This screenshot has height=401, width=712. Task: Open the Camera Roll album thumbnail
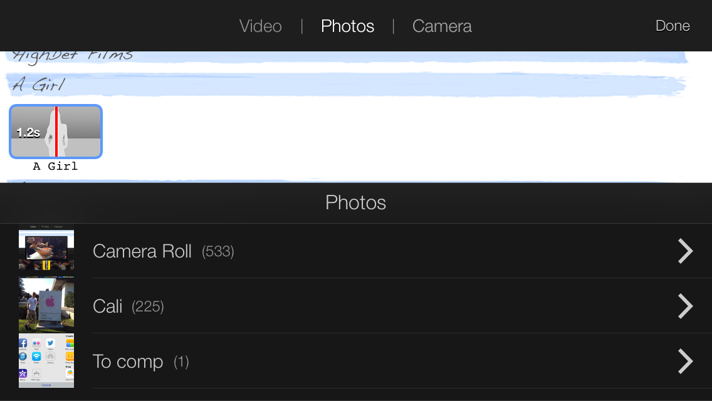pos(46,248)
